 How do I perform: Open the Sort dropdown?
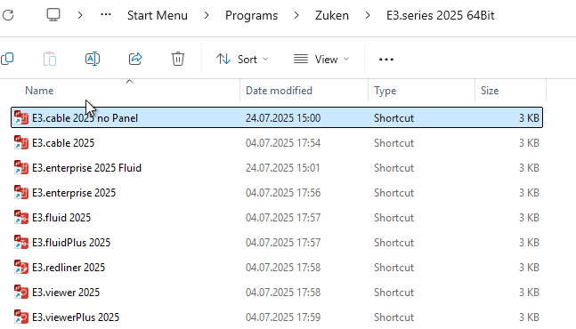242,59
